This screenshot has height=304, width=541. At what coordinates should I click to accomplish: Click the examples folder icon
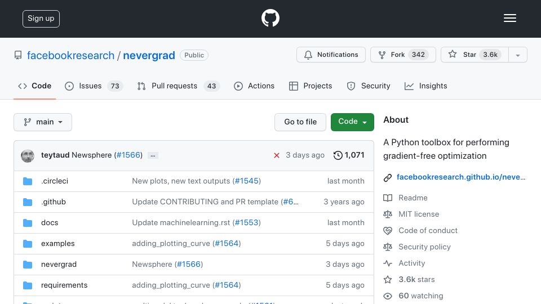28,244
